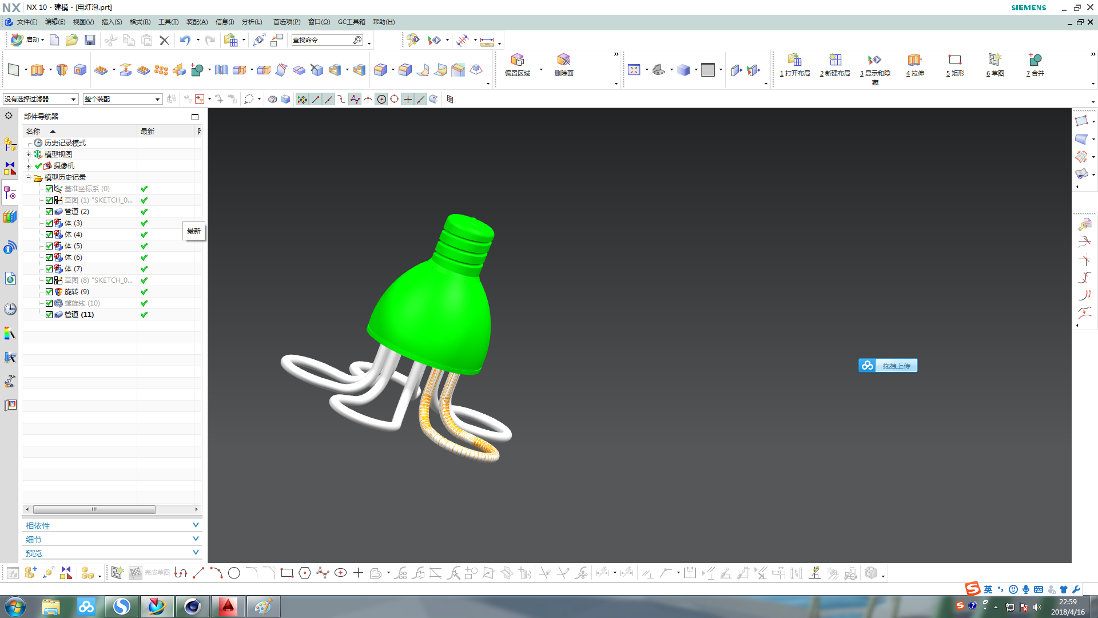Open the GC工具箱 menu
1098x618 pixels.
[351, 22]
